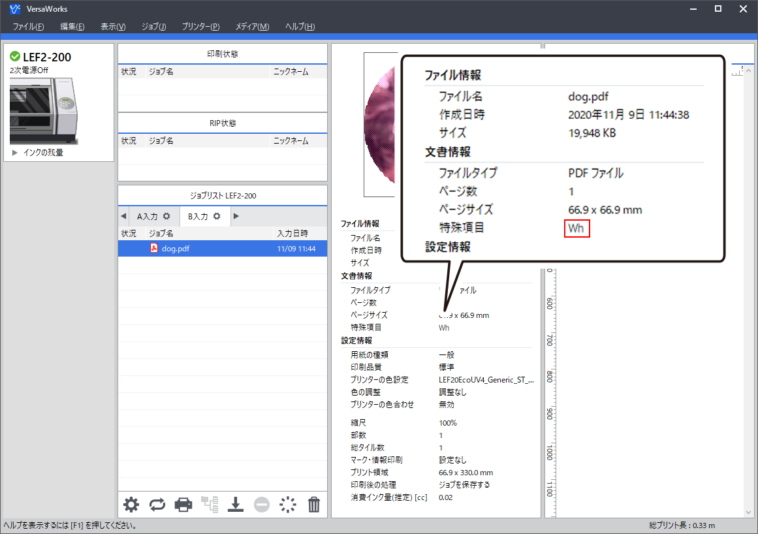Open the ファイル(F) menu

tap(28, 27)
